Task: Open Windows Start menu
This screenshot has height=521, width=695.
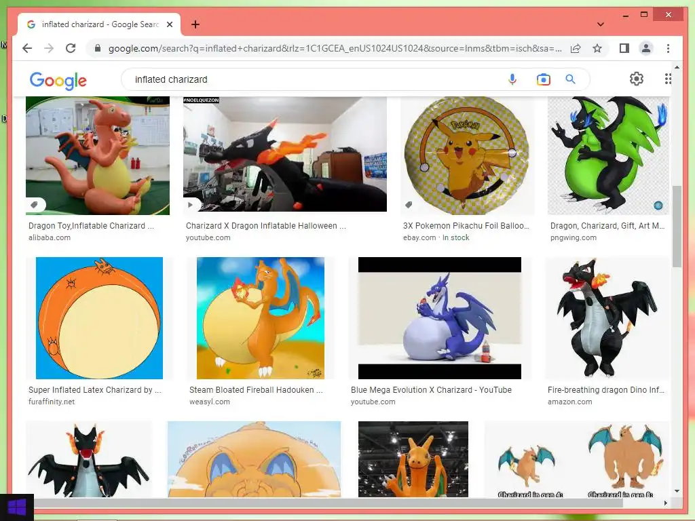Action: (x=17, y=507)
